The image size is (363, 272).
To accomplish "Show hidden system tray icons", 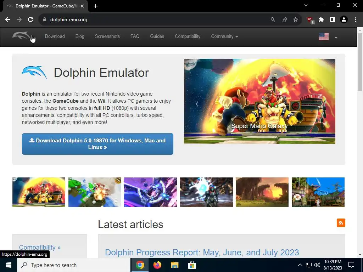I will [300, 265].
